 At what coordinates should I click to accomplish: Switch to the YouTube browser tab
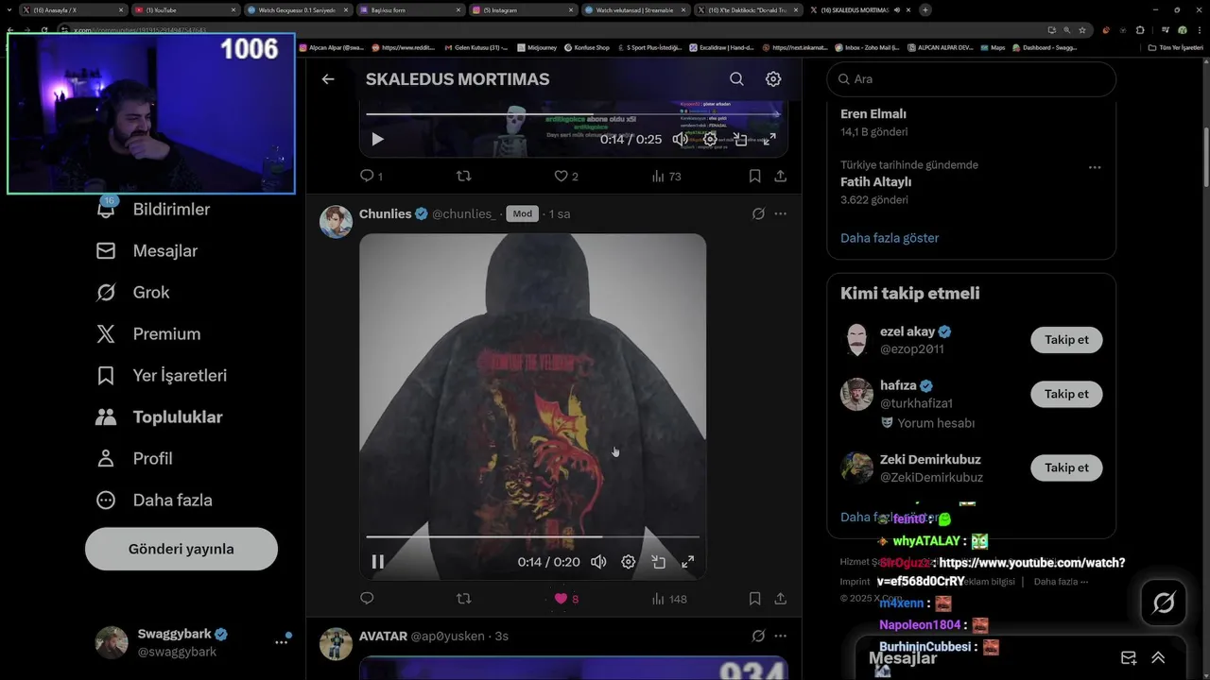click(184, 9)
